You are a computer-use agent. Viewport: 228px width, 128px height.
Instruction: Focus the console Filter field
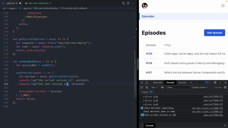tap(178, 87)
